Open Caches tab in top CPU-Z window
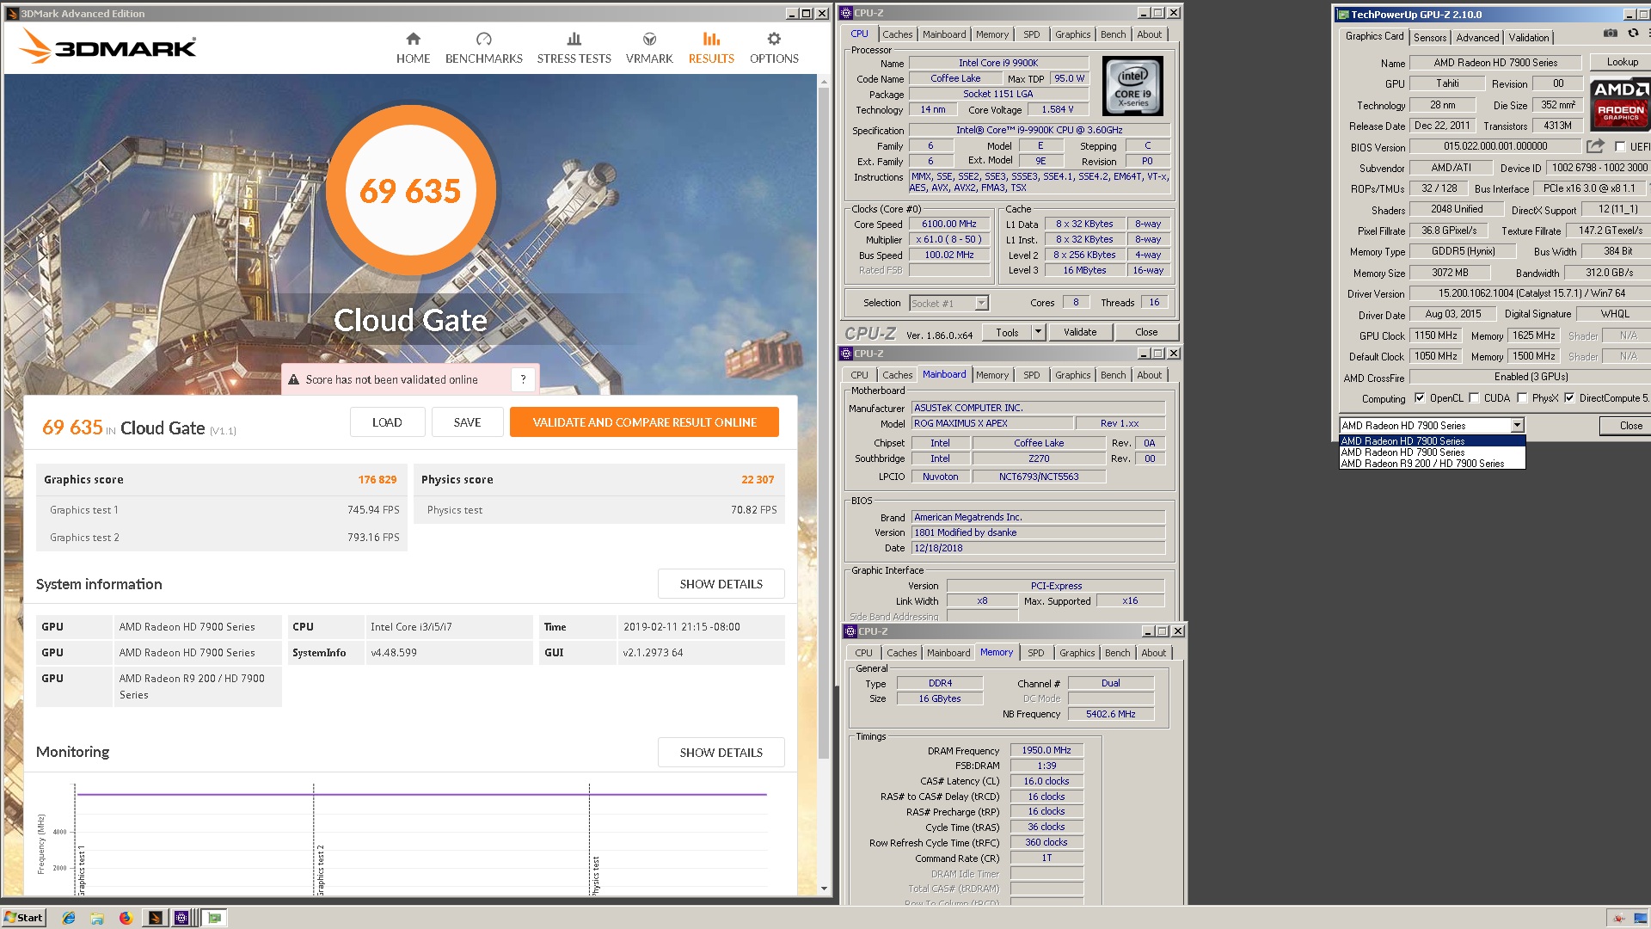 pos(897,34)
